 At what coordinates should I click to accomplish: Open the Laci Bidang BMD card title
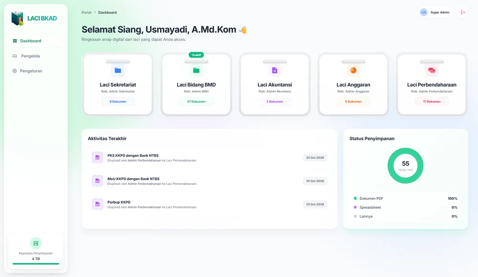click(x=196, y=85)
